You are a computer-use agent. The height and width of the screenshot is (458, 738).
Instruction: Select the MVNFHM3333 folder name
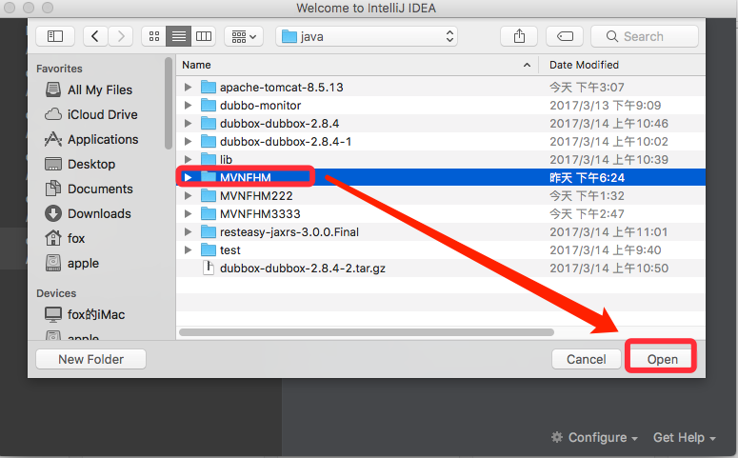point(260,213)
